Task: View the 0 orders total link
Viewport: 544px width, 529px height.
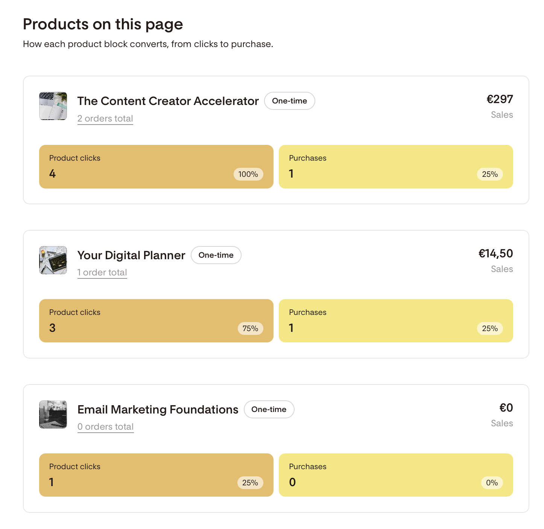Action: (x=106, y=427)
